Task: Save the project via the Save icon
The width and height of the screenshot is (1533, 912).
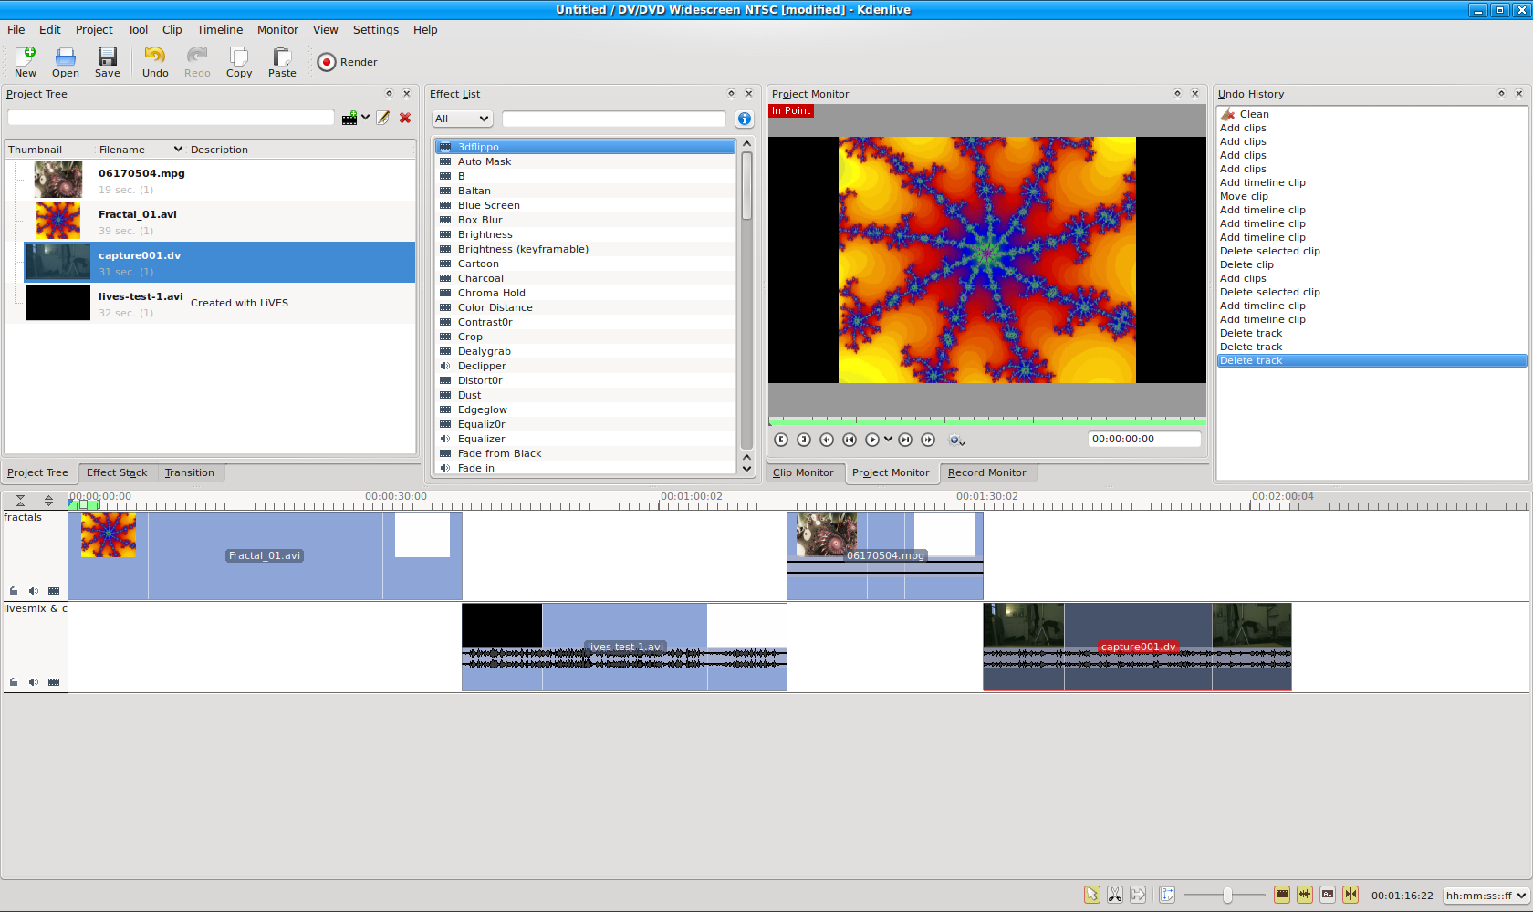Action: (108, 62)
